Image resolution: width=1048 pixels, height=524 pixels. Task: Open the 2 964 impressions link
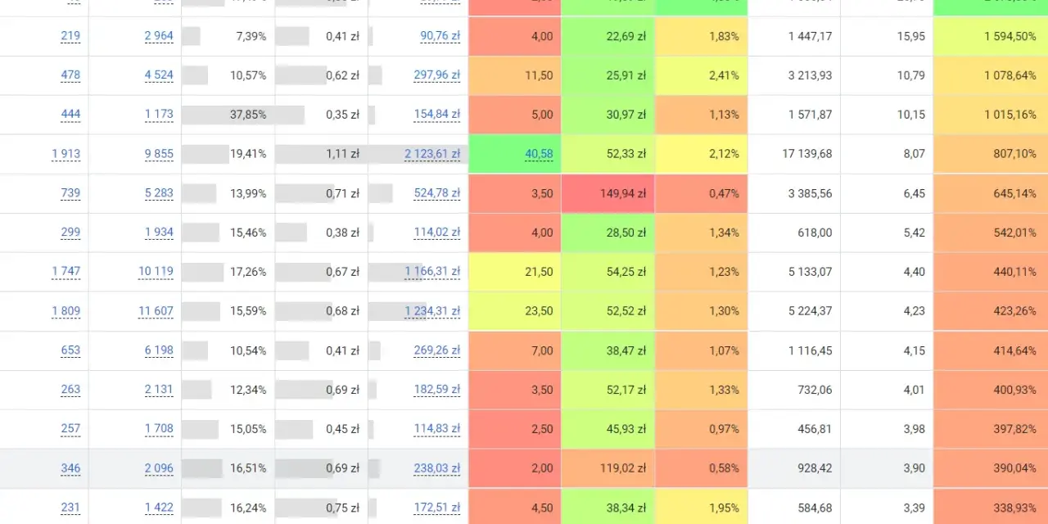click(x=159, y=36)
